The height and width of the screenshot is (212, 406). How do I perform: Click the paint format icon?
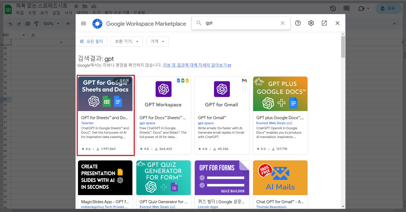pos(36,24)
